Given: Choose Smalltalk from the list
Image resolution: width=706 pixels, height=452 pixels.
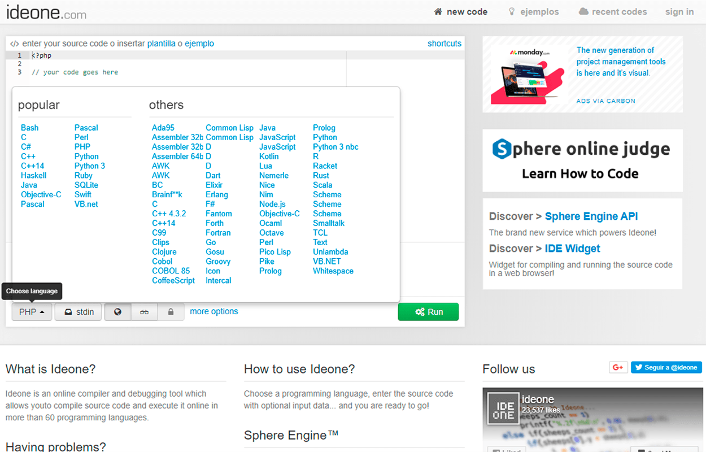Looking at the screenshot, I should point(329,223).
